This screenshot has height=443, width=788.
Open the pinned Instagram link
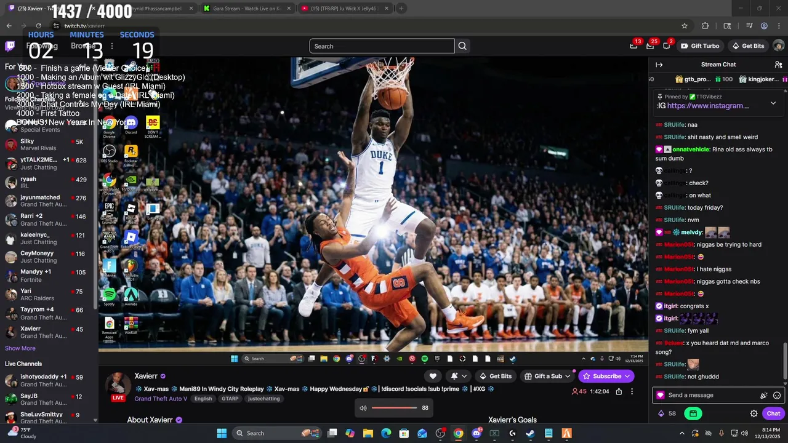(708, 106)
